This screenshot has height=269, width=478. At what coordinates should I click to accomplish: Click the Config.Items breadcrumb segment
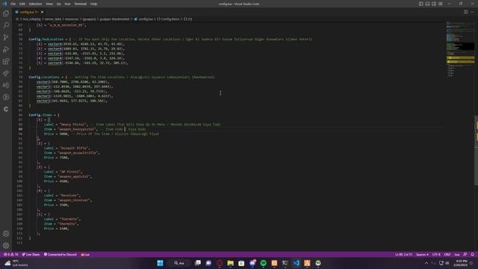coord(168,19)
